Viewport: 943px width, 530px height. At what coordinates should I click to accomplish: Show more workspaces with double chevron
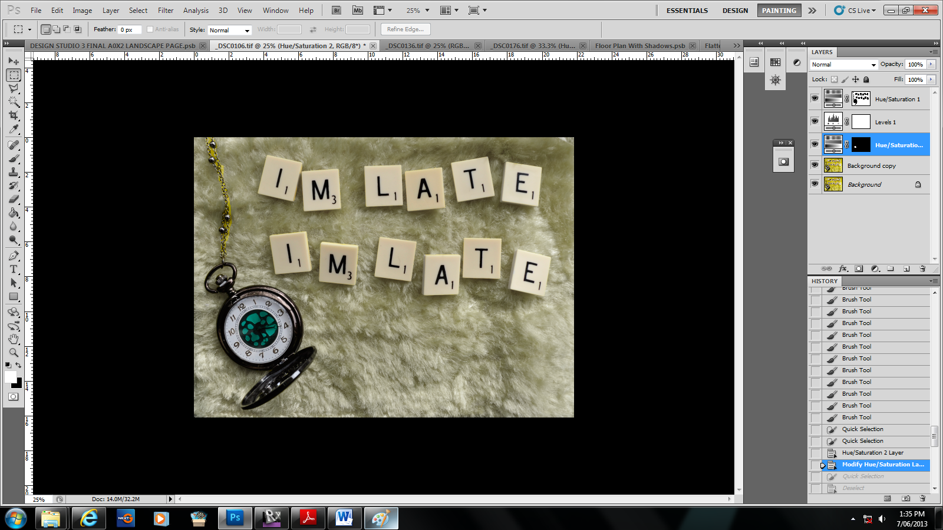point(812,11)
